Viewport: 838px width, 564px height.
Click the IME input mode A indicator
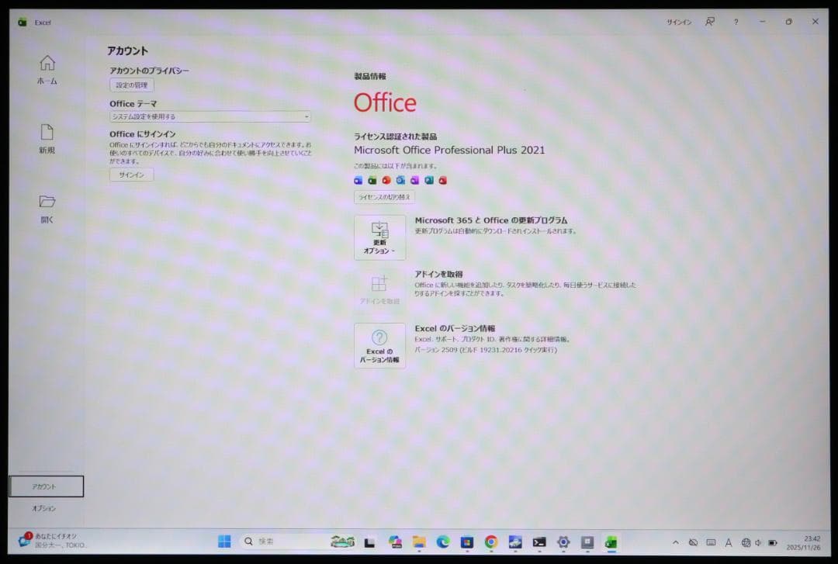(x=728, y=542)
